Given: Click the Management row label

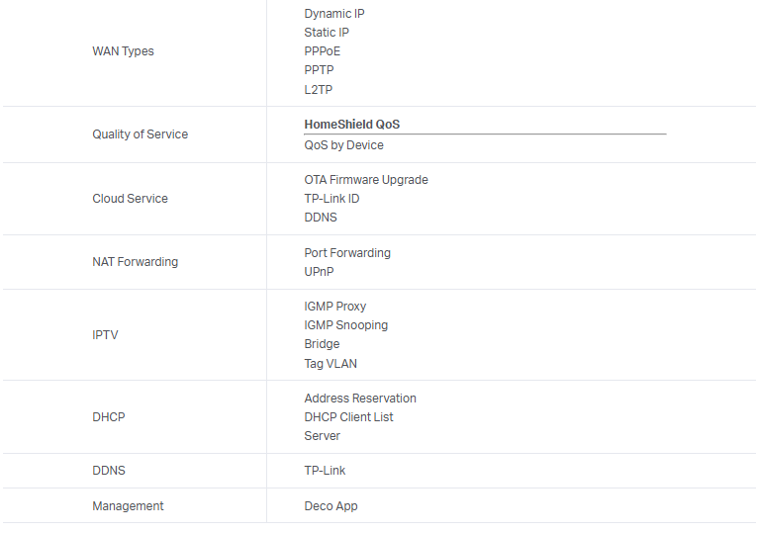Looking at the screenshot, I should tap(128, 506).
